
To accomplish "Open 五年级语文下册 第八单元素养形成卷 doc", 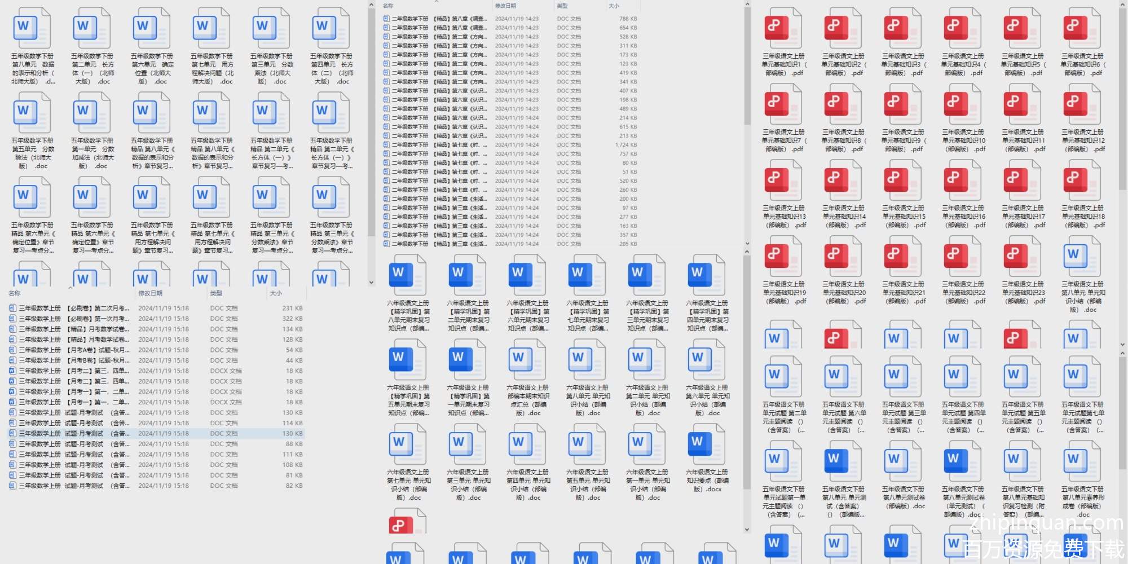I will (1082, 464).
